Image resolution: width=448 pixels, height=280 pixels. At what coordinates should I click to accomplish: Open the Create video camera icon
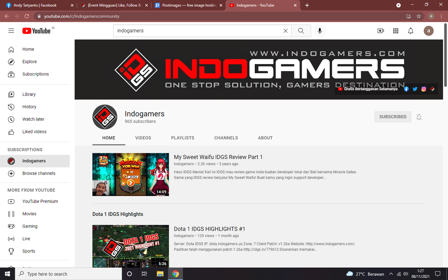click(381, 31)
